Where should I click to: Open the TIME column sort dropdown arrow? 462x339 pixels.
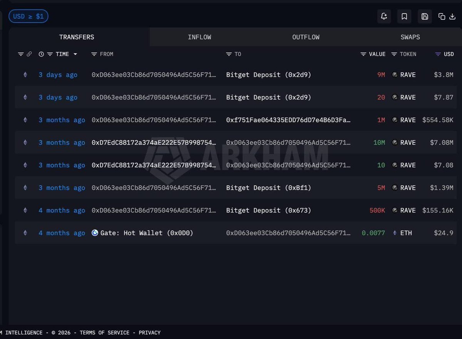75,54
